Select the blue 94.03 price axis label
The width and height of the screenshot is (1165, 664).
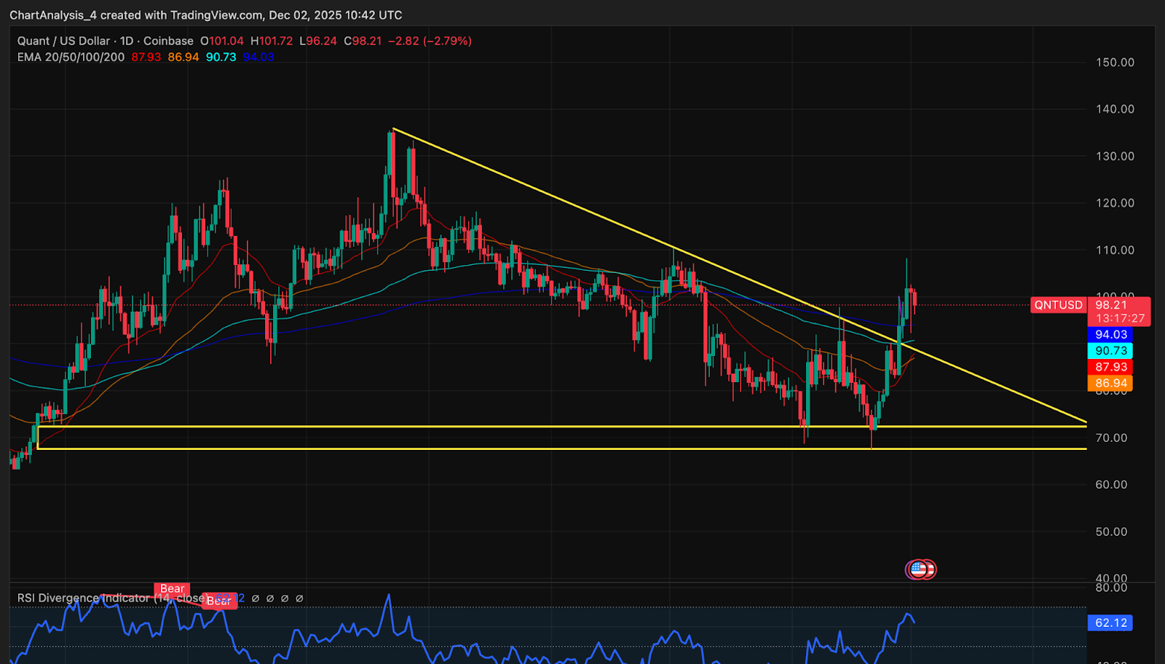(1110, 335)
